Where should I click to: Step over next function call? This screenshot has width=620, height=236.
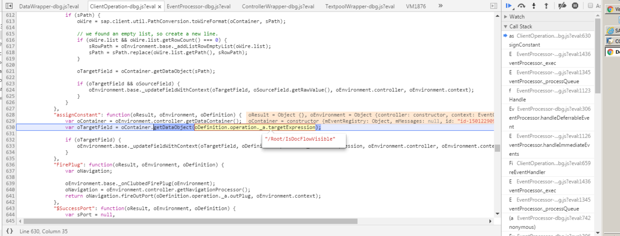point(522,6)
